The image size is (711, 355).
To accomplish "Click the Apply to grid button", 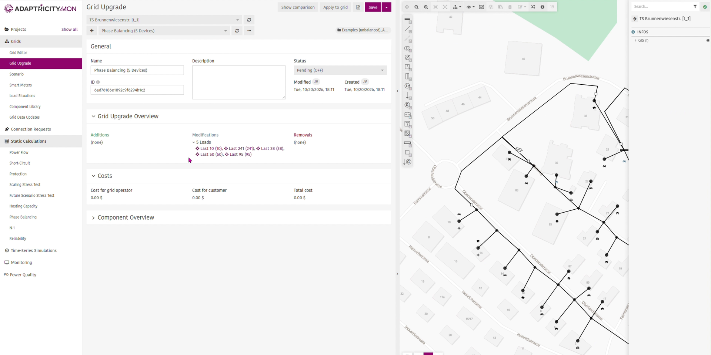I will (x=336, y=7).
